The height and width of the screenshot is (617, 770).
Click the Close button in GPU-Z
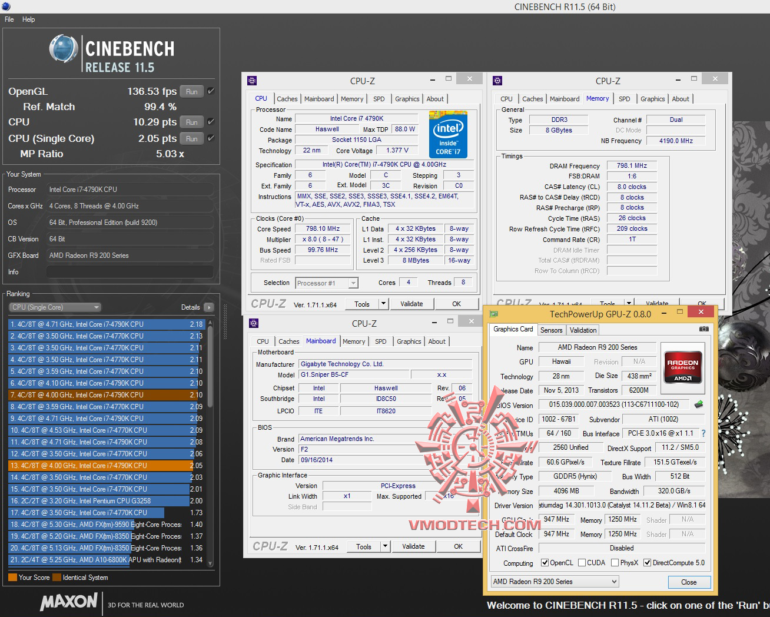point(689,582)
